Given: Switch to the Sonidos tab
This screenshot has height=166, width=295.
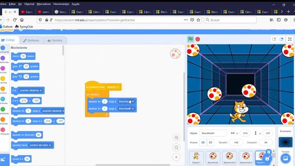Looking at the screenshot, I should (x=55, y=40).
